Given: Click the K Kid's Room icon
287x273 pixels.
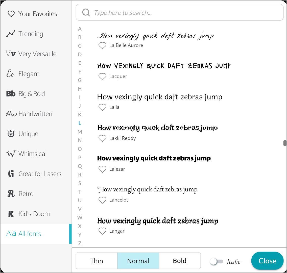Looking at the screenshot, I should click(11, 214).
